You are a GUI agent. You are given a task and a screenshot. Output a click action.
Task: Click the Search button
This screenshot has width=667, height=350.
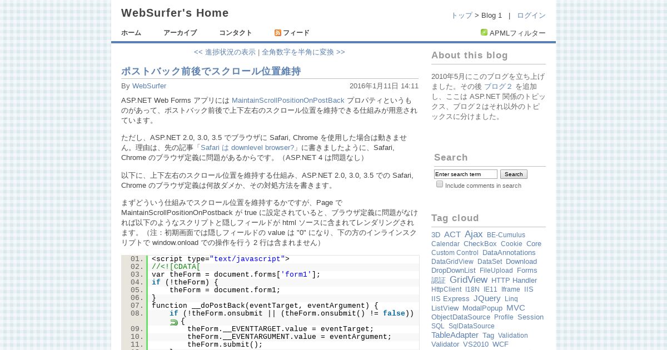514,174
